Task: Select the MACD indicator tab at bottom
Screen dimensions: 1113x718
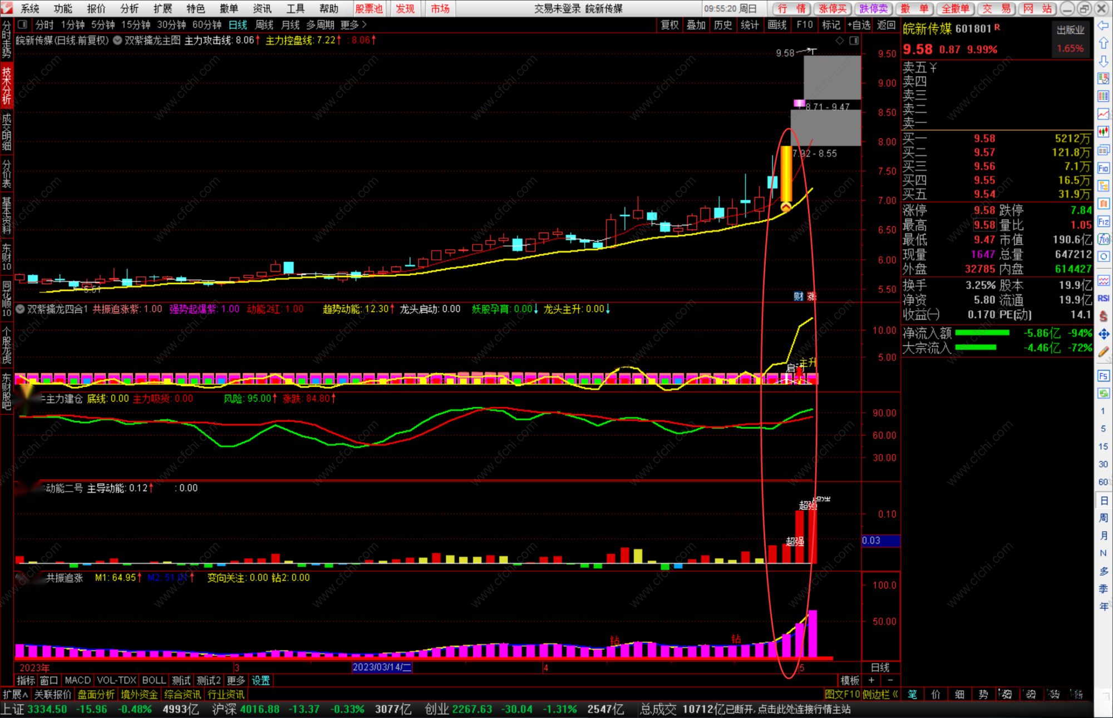Action: 77,680
